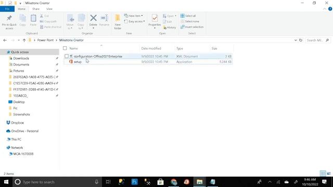Viewport: 333px width, 187px height.
Task: Open the recent locations dropdown
Action: [19, 40]
